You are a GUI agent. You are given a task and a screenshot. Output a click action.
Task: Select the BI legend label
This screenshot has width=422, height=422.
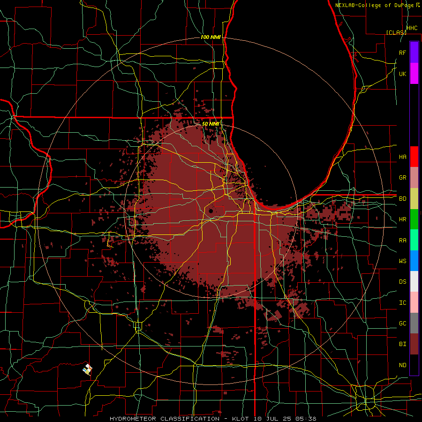click(403, 344)
